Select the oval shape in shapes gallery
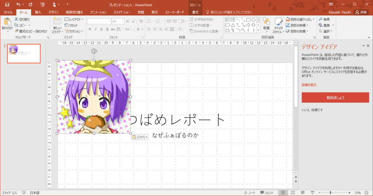The image size is (373, 196). point(254,20)
